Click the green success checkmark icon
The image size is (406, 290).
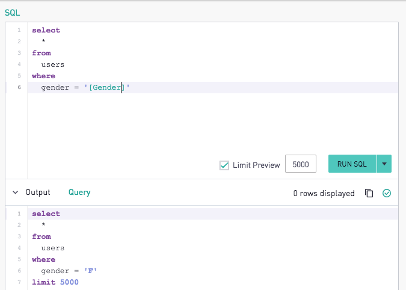click(387, 193)
